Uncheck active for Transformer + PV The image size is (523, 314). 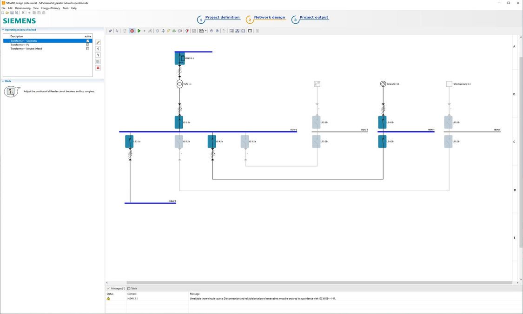tap(87, 45)
